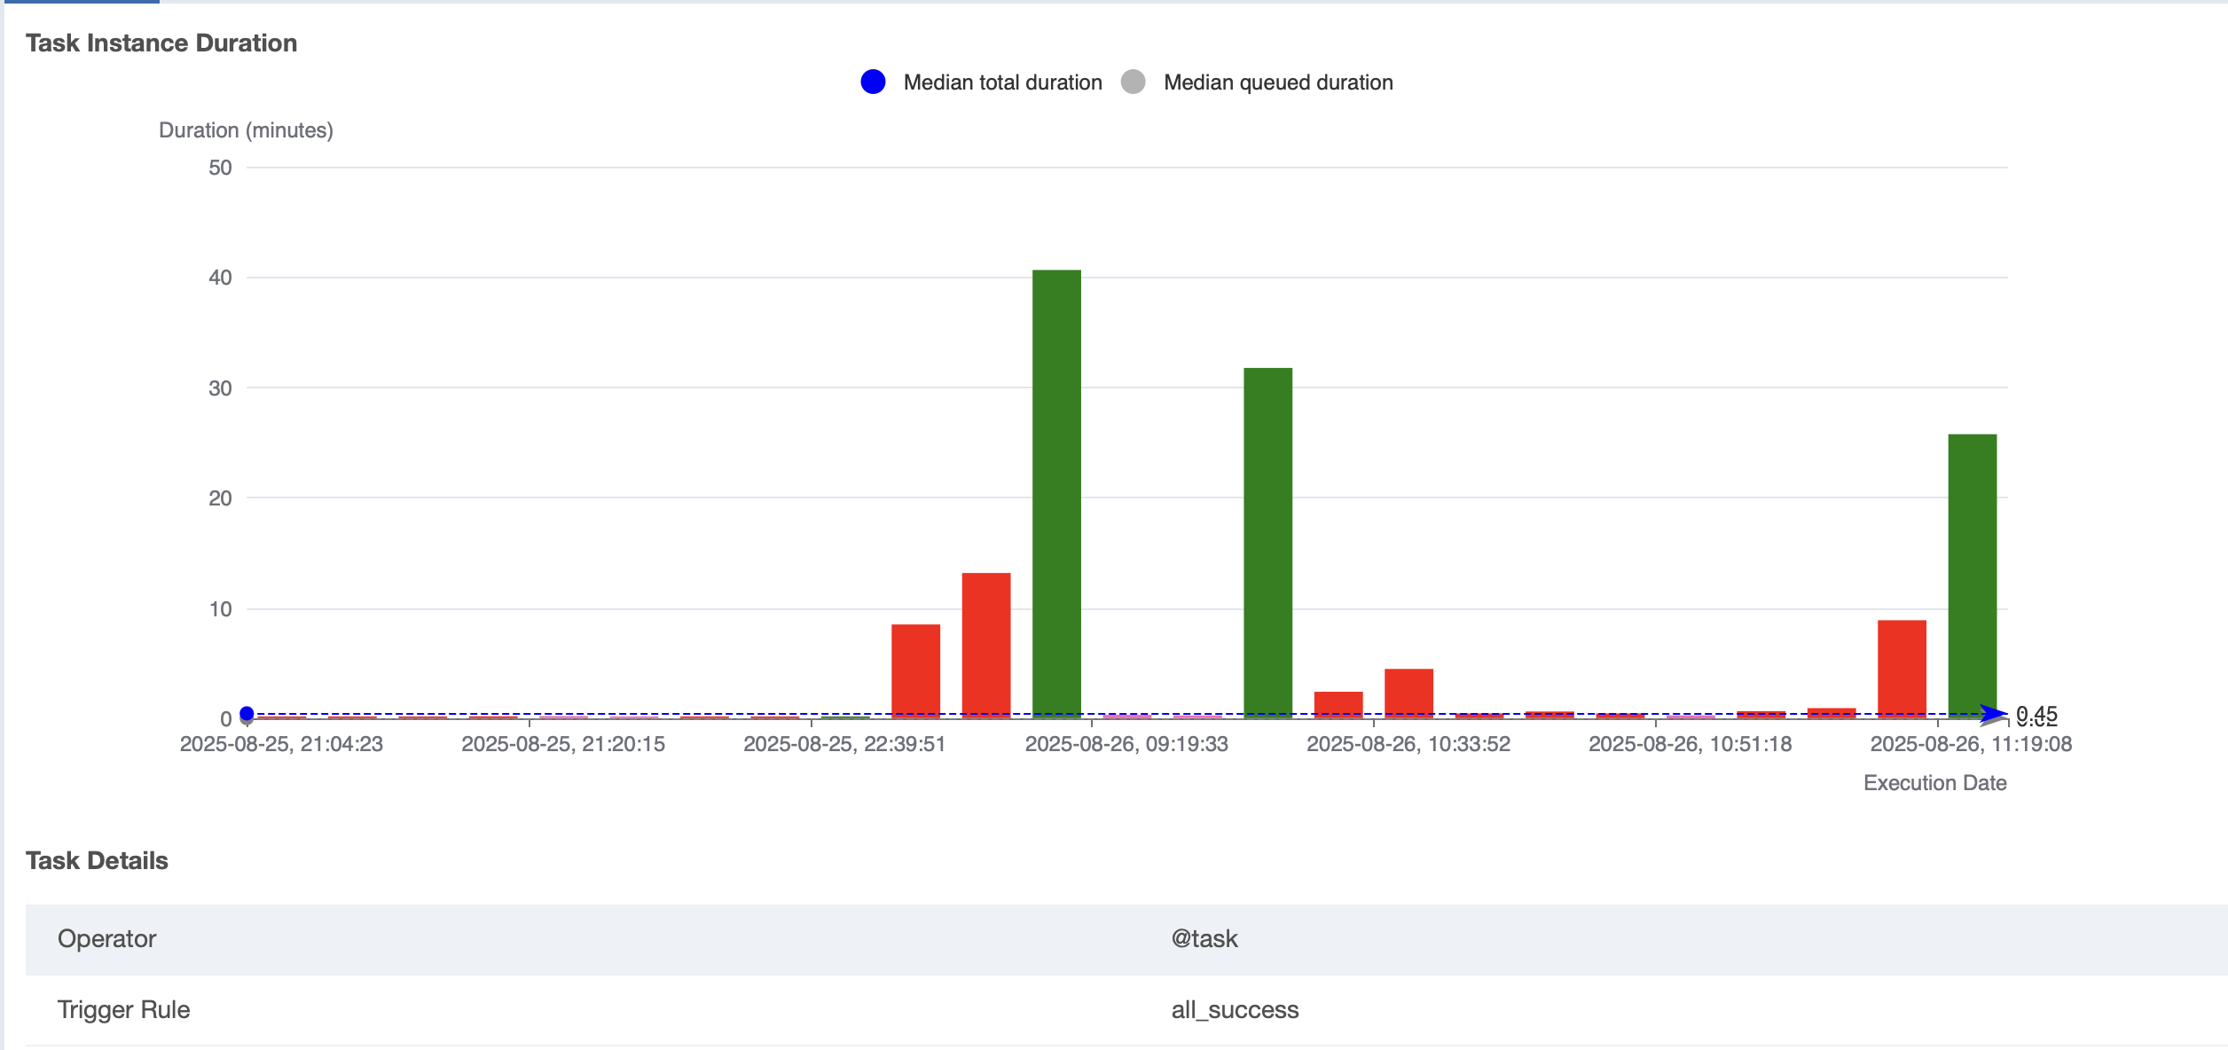
Task: Click the 2025-08-25, 21:04:23 axis tick label
Action: (281, 744)
